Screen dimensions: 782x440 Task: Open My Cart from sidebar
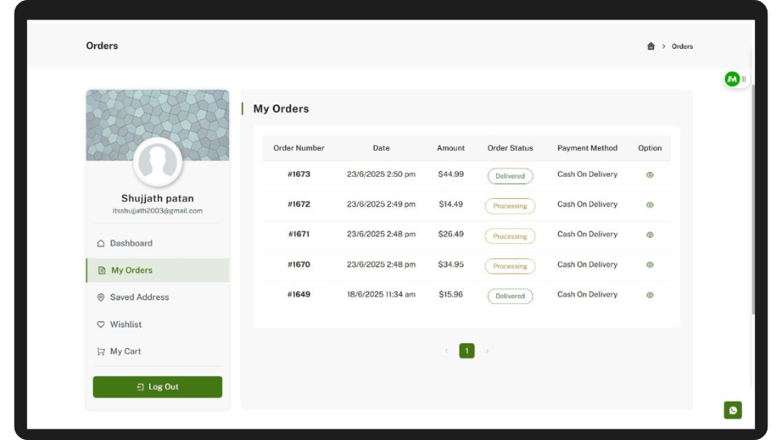coord(157,351)
